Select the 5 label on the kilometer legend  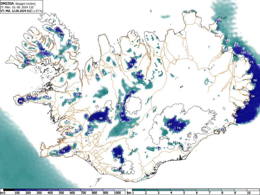point(184,193)
